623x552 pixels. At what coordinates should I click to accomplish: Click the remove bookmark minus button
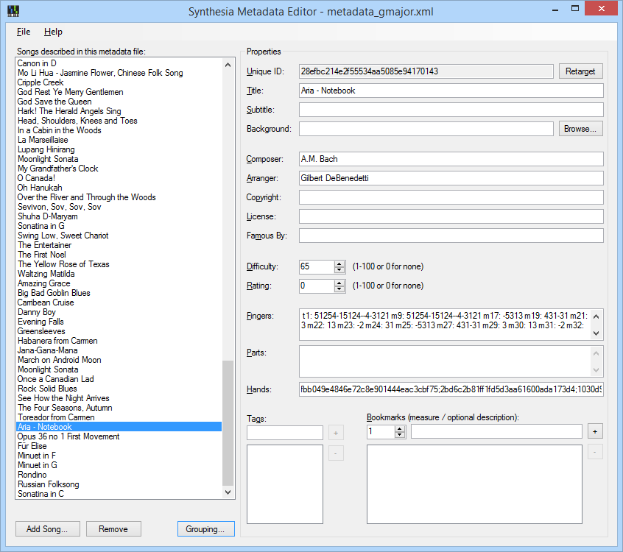595,452
